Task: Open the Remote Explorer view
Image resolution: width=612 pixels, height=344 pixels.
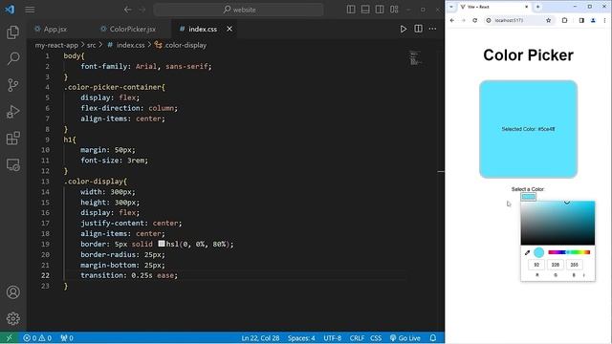Action: 12,164
